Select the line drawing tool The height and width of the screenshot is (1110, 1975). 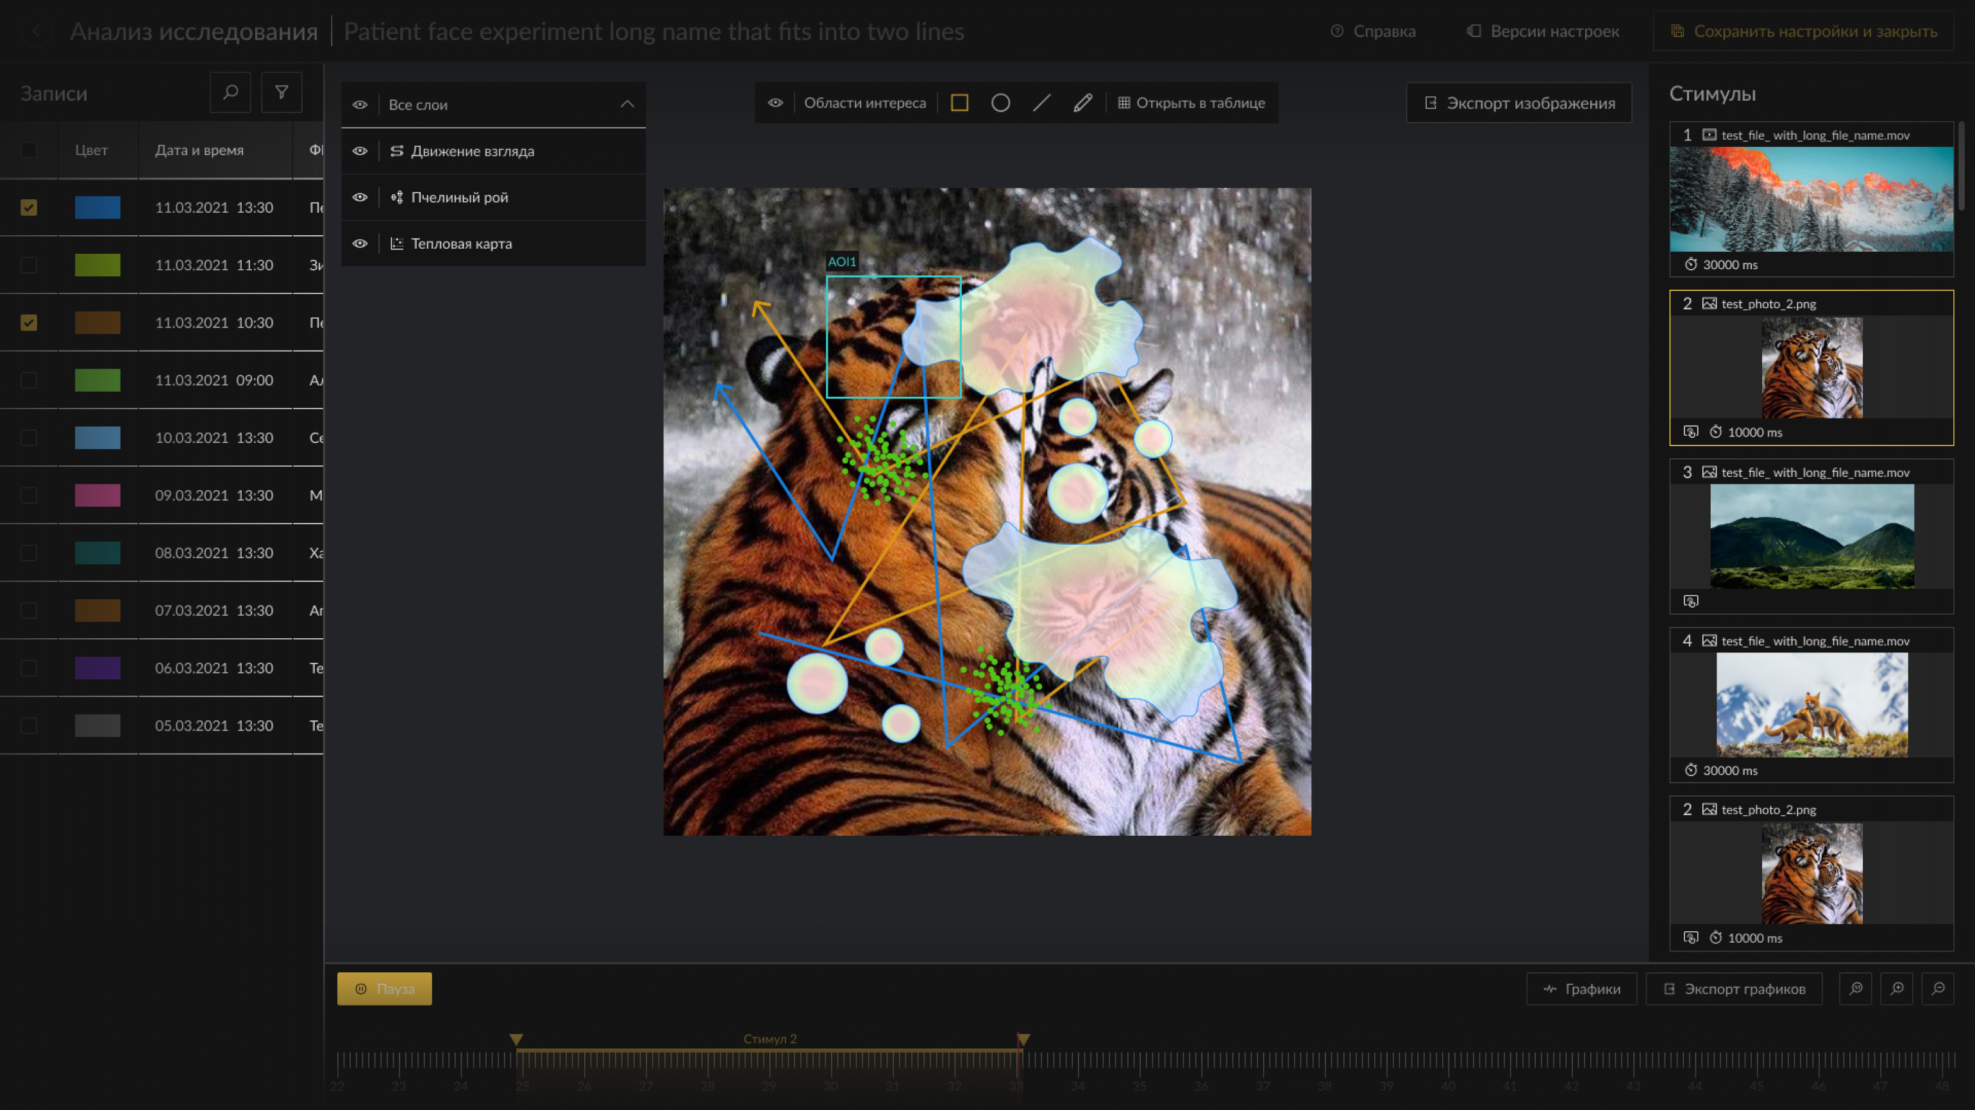[x=1041, y=103]
